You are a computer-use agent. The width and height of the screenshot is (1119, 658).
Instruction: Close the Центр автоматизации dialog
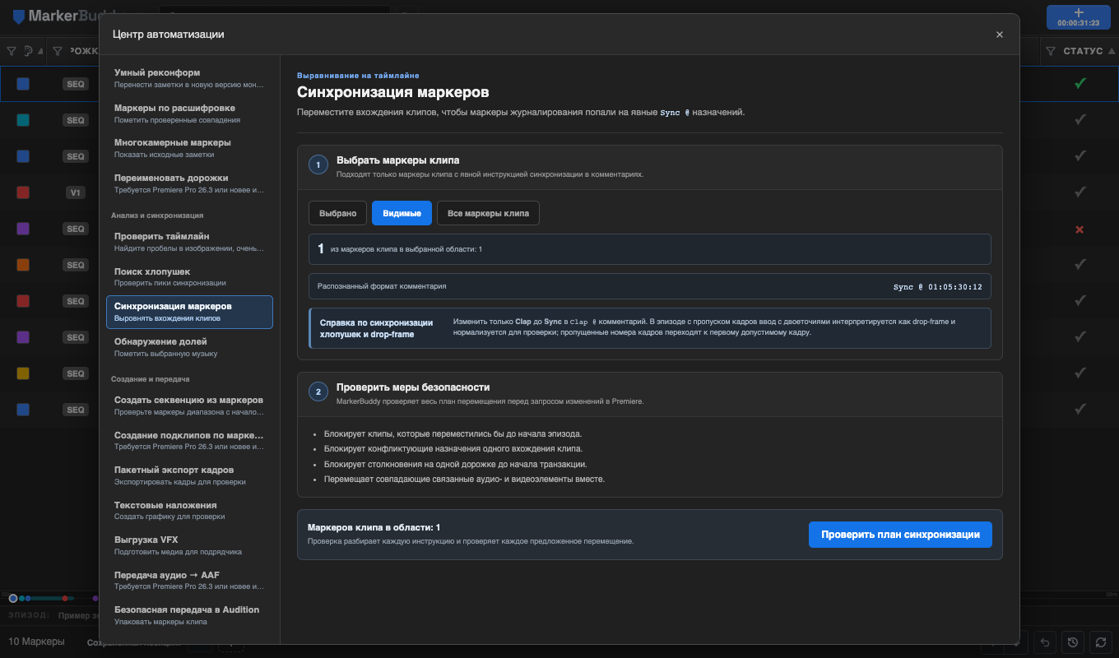[x=1000, y=35]
